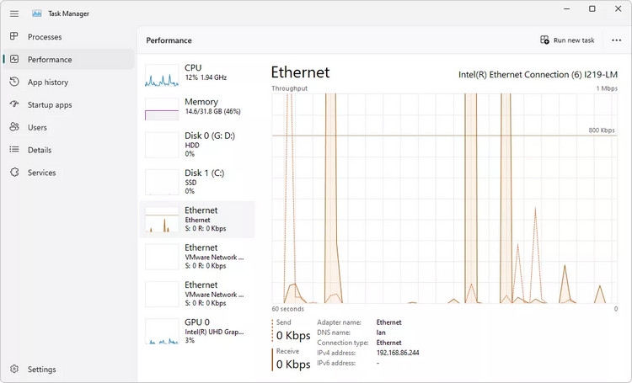The image size is (632, 383).
Task: Open the three-dot more options menu
Action: [616, 40]
